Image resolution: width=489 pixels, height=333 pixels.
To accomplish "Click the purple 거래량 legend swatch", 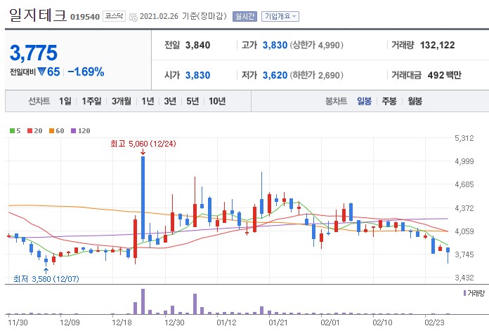I will [x=464, y=293].
